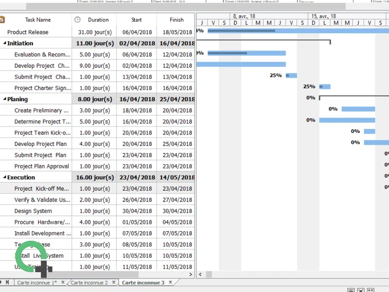Switch to Carte inconnue 2 tab
The image size is (389, 292).
pyautogui.click(x=89, y=283)
